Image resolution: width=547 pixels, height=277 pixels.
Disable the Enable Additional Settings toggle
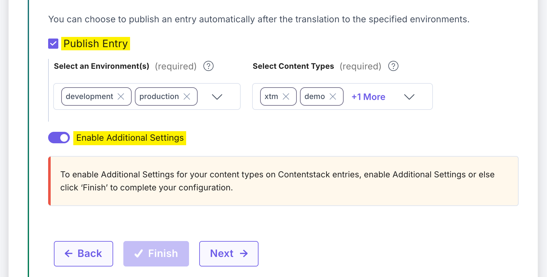point(59,138)
